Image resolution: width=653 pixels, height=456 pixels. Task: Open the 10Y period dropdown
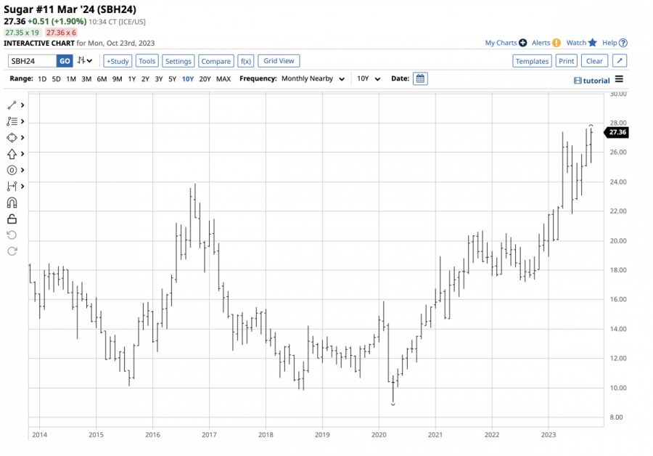coord(369,78)
